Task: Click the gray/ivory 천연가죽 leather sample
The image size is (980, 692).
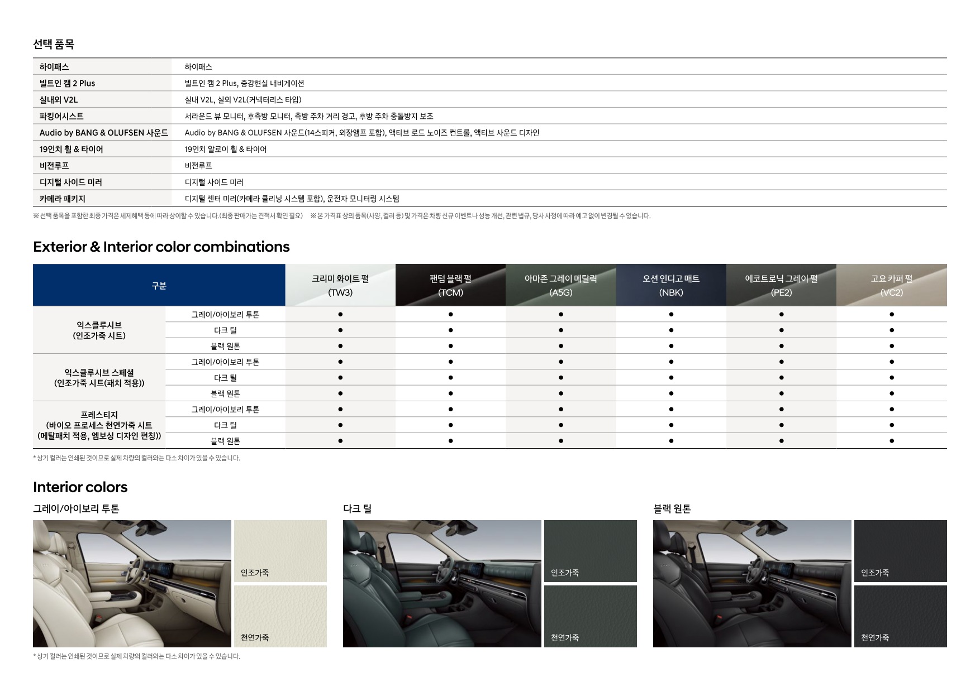Action: pyautogui.click(x=280, y=616)
